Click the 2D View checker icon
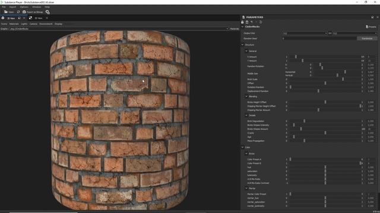The width and height of the screenshot is (380, 213). [x=30, y=18]
